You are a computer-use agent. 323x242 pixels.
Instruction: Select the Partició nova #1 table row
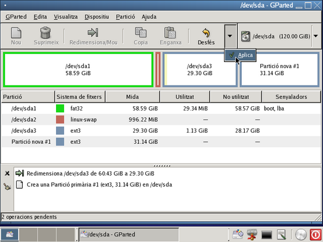(x=161, y=142)
